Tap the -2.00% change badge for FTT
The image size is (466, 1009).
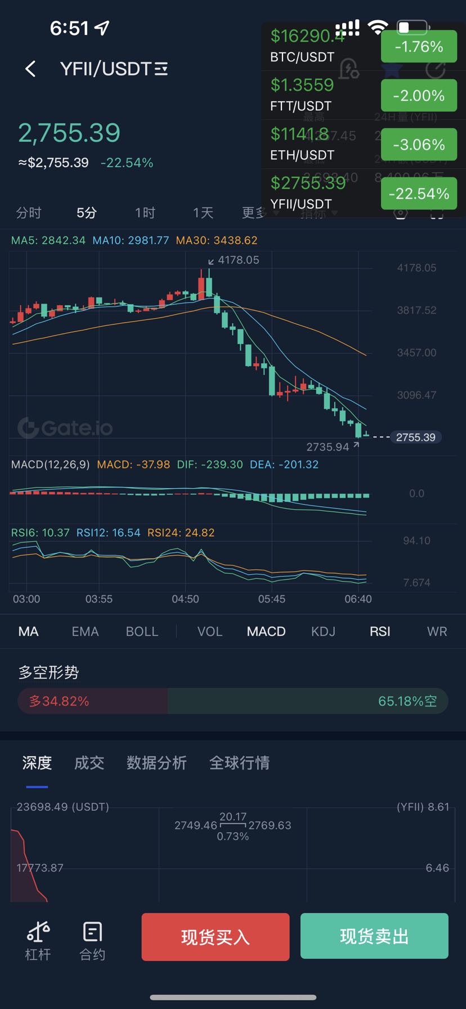tap(419, 95)
